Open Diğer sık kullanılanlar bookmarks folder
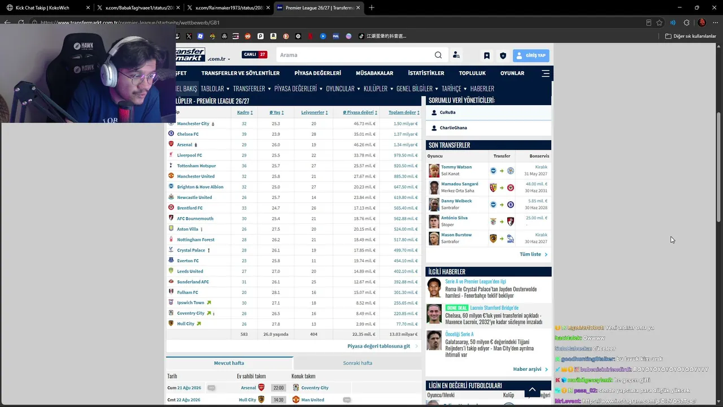The height and width of the screenshot is (407, 723). pyautogui.click(x=691, y=36)
